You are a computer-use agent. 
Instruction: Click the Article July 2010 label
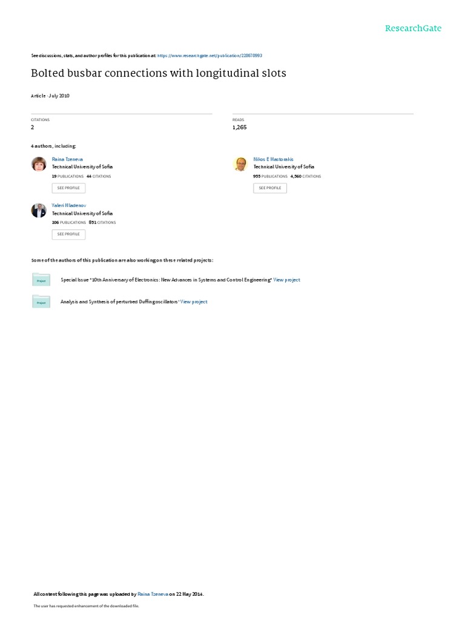[50, 96]
